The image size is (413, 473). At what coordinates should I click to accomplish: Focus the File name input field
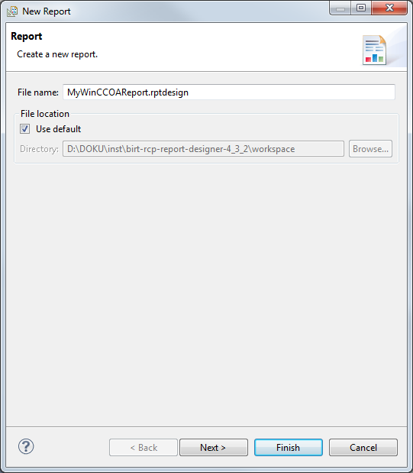[229, 92]
